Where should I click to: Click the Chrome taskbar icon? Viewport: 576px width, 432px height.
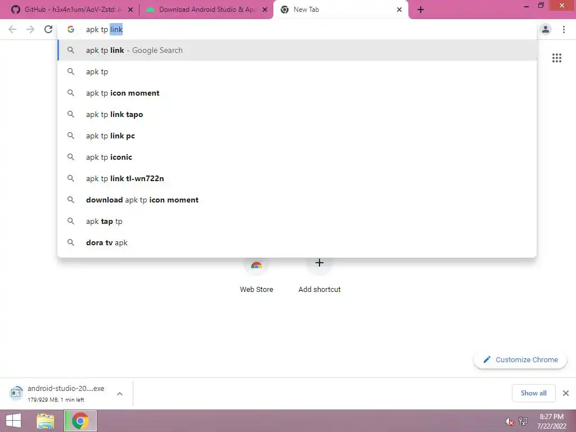pyautogui.click(x=80, y=421)
